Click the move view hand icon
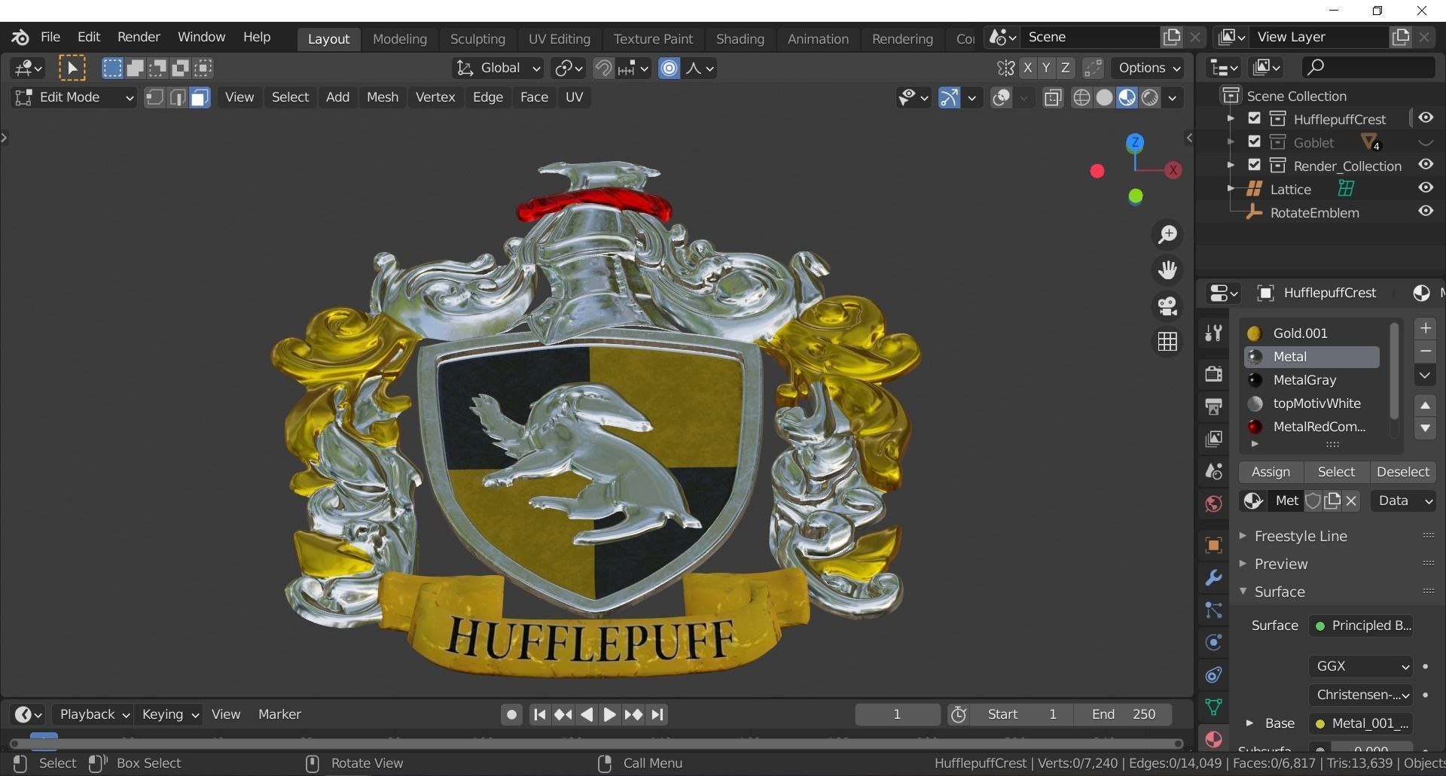This screenshot has height=776, width=1446. (1167, 270)
